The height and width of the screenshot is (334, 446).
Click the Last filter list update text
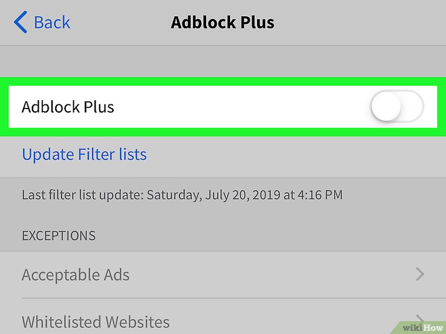(x=82, y=195)
